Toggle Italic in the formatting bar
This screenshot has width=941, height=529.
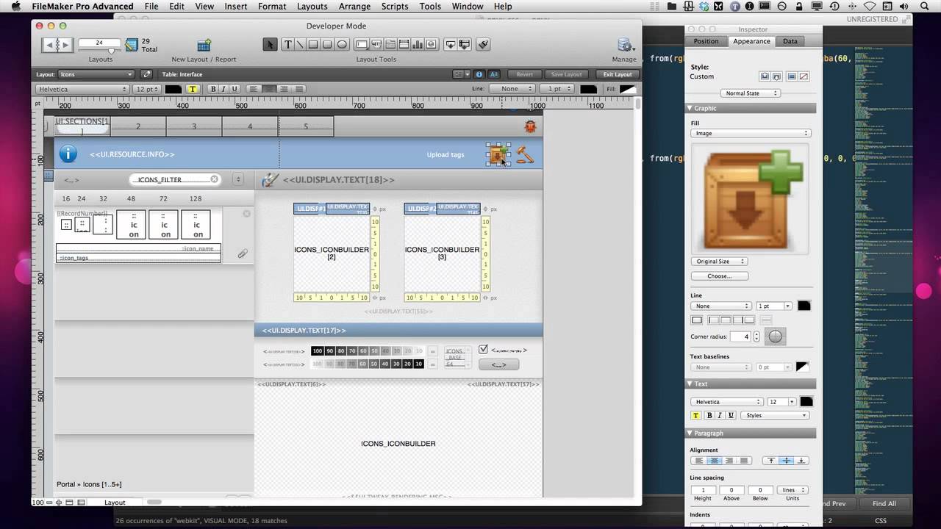point(224,89)
